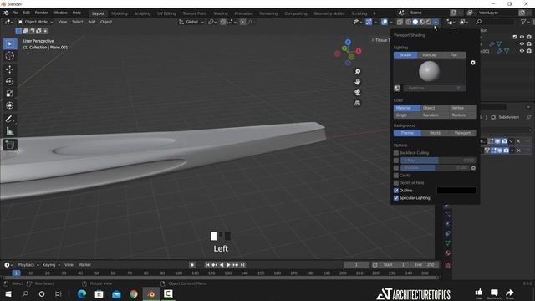Hide Plane.001 object with eye icon

(522, 51)
